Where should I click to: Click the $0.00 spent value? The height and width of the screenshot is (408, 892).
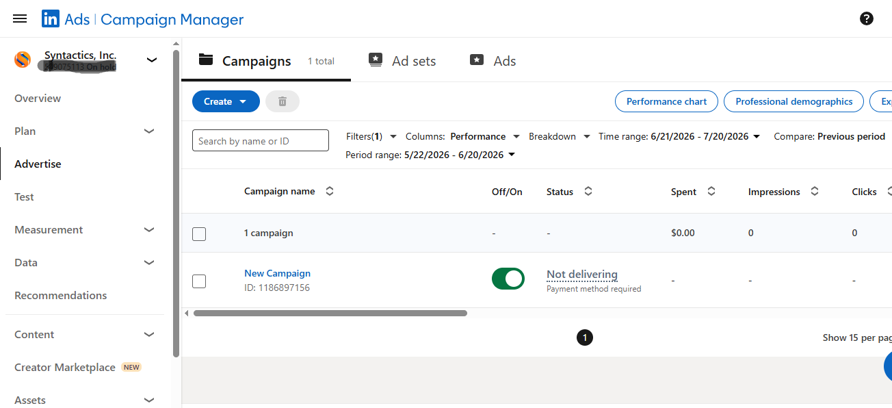tap(683, 233)
